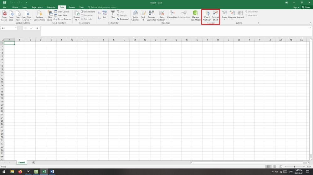The width and height of the screenshot is (313, 175).
Task: Click the Share button
Action: (x=306, y=7)
